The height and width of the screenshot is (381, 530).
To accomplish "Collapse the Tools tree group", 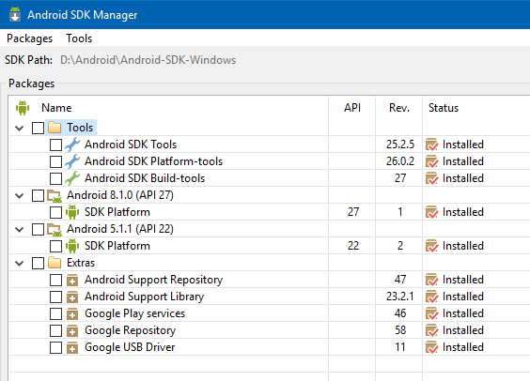I will (x=20, y=129).
